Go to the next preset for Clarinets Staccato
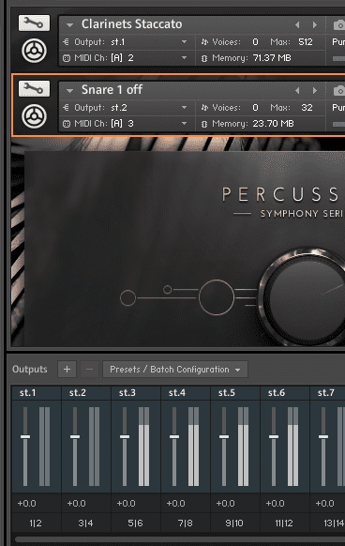 click(315, 24)
